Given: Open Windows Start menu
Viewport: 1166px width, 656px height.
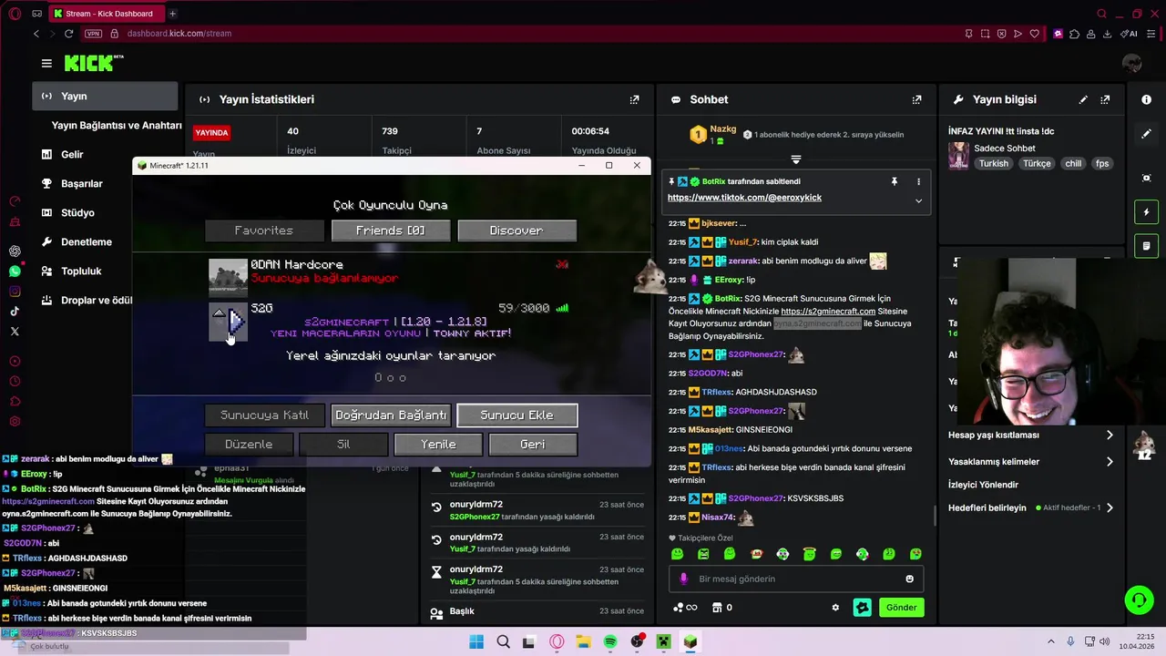Looking at the screenshot, I should click(476, 642).
